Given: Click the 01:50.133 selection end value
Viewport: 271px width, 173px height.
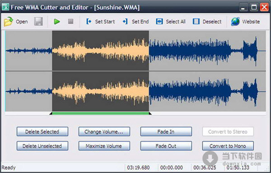Looking at the screenshot, I should coord(238,168).
